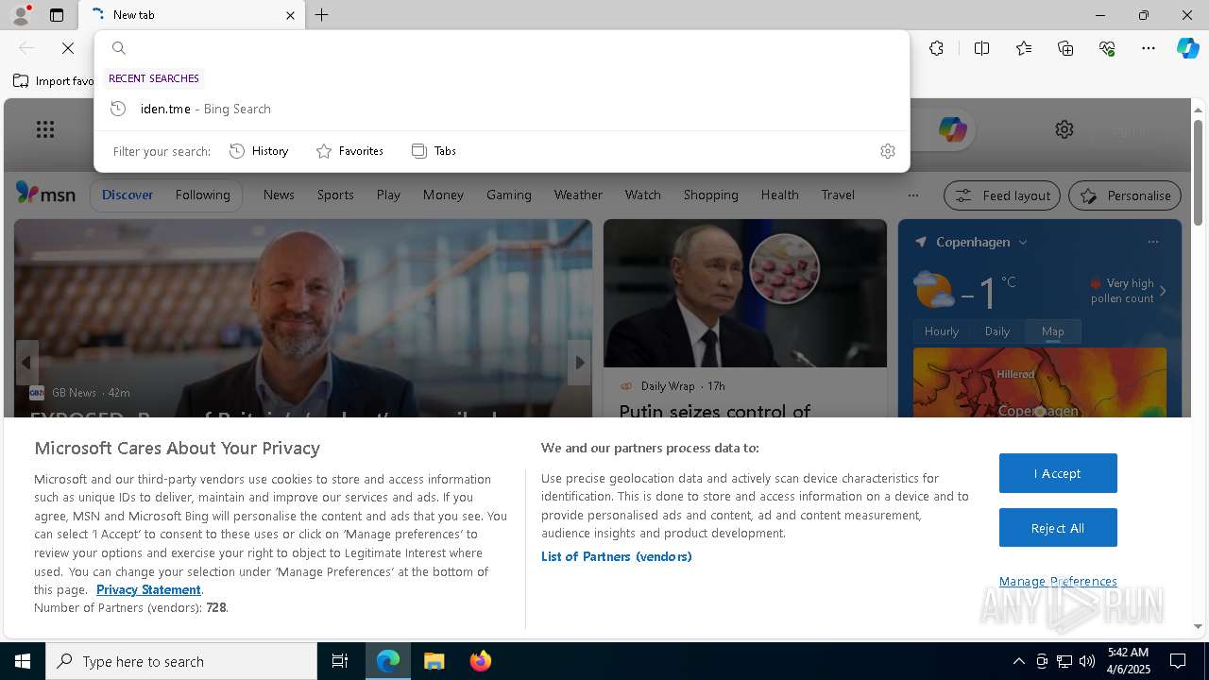The height and width of the screenshot is (680, 1209).
Task: Open the browser profile icon
Action: [x=20, y=15]
